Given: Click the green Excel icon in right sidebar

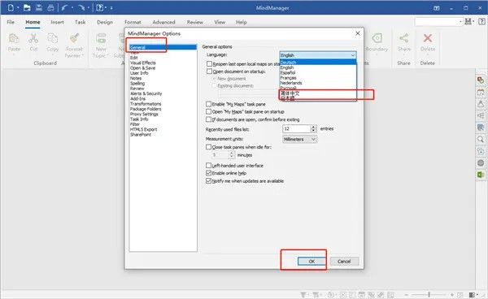Looking at the screenshot, I should [x=481, y=175].
